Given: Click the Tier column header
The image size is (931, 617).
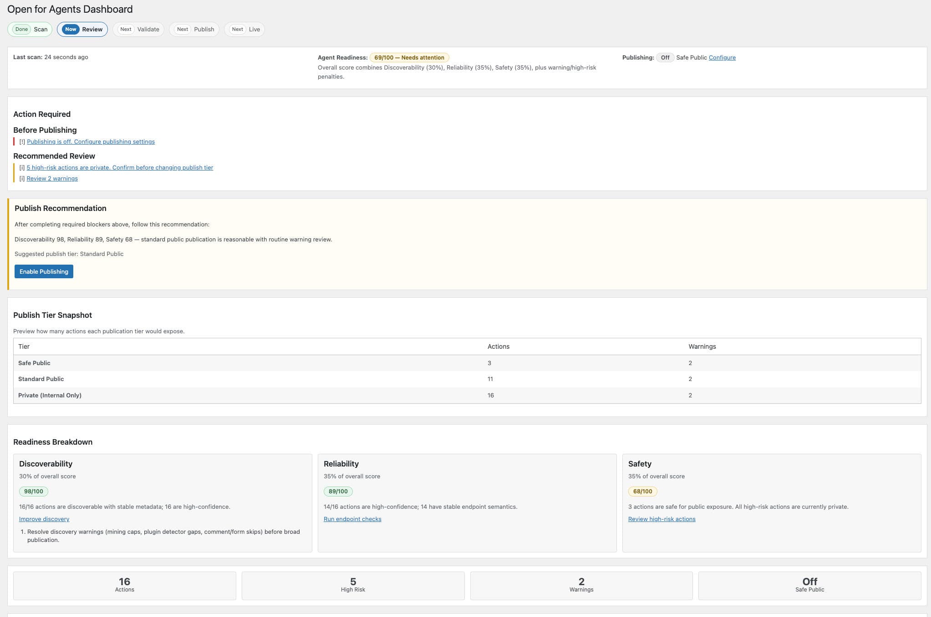Looking at the screenshot, I should click(24, 346).
